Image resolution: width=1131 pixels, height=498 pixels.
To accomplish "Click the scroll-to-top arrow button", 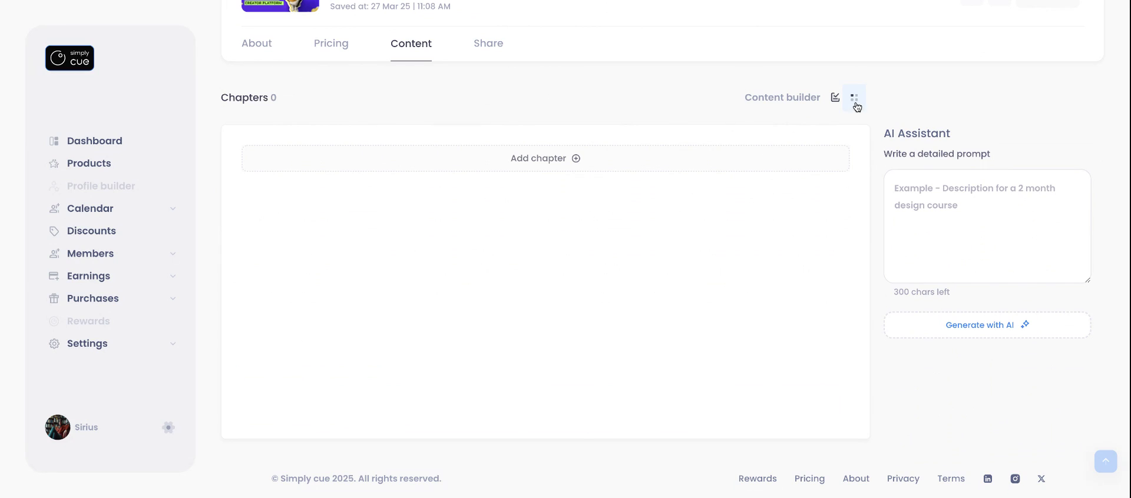I will [x=1105, y=461].
